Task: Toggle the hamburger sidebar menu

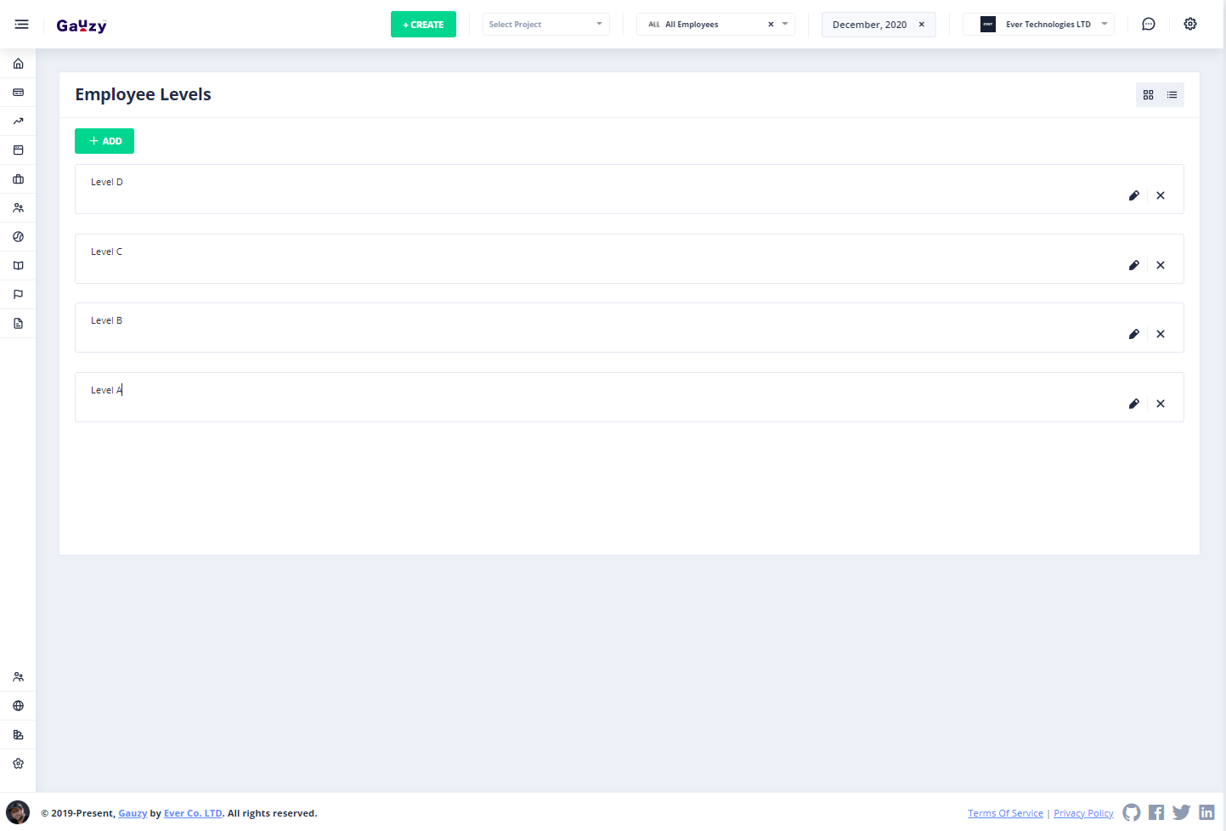Action: [21, 25]
